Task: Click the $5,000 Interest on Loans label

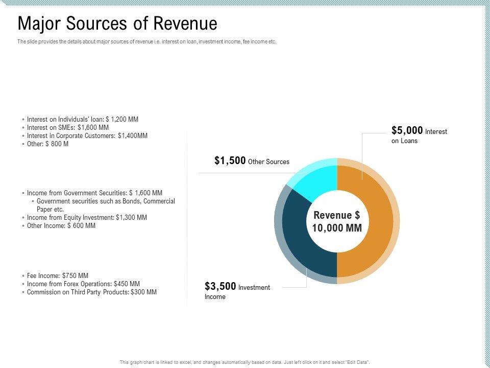Action: point(419,135)
